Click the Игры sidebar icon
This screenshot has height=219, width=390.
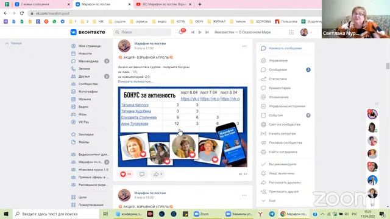73,114
